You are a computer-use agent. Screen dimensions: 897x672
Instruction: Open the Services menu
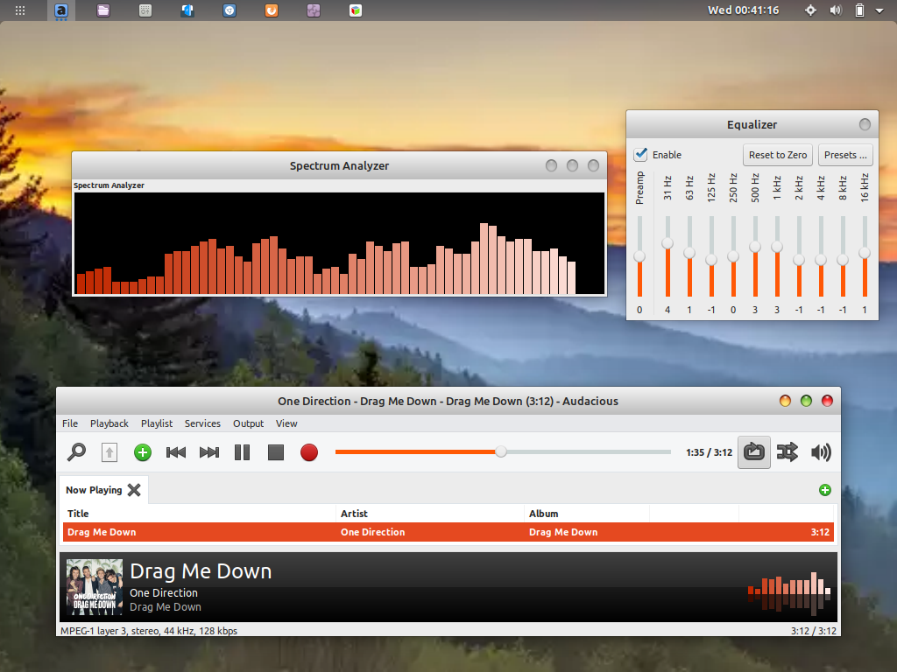click(202, 423)
